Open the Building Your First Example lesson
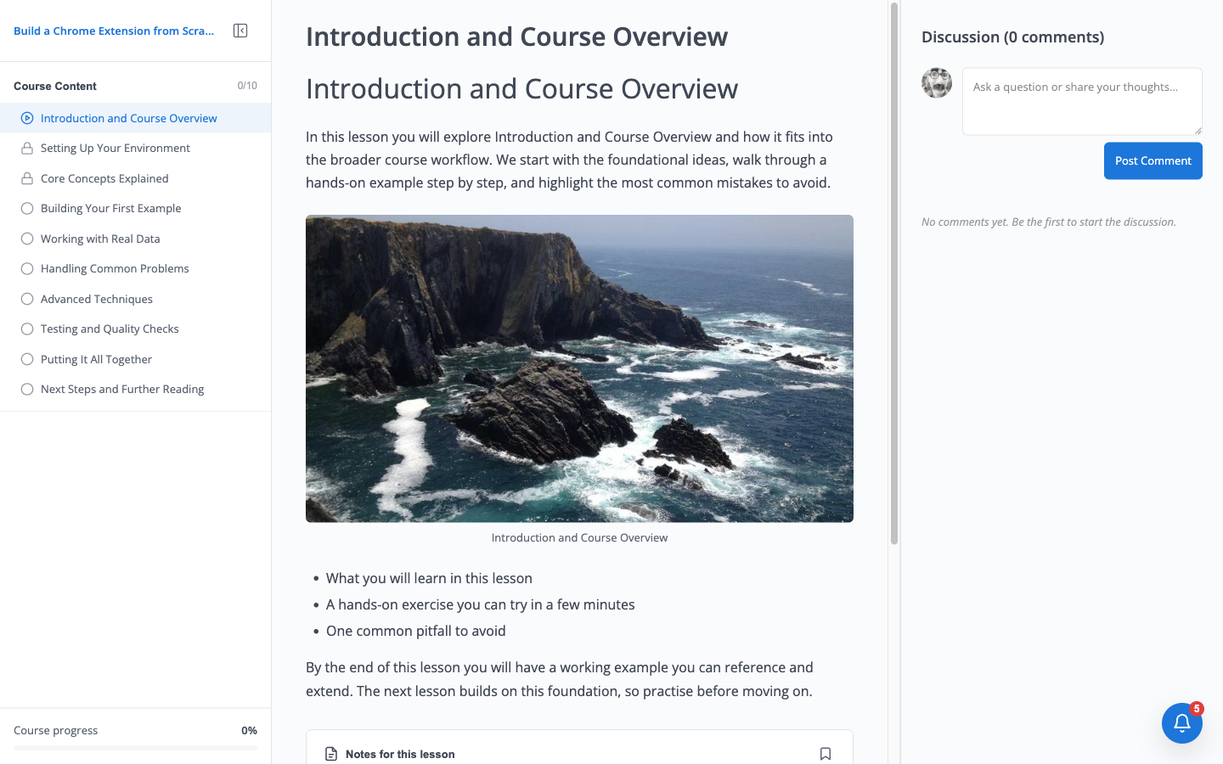The image size is (1223, 764). click(136, 208)
